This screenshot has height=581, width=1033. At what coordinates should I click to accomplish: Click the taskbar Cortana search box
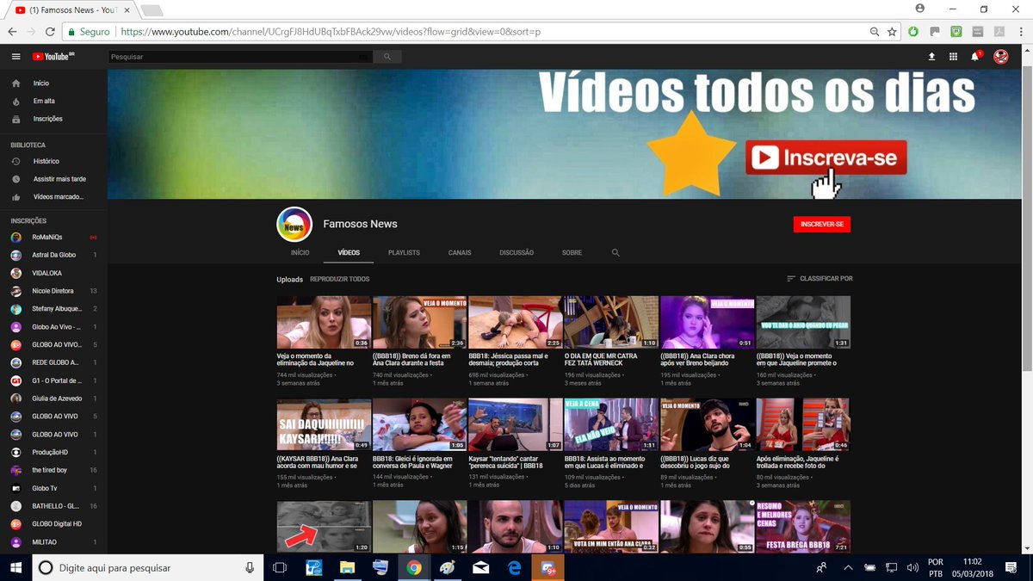148,567
